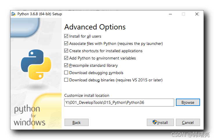Uncheck Precompile standard library
The height and width of the screenshot is (140, 214).
[66, 65]
